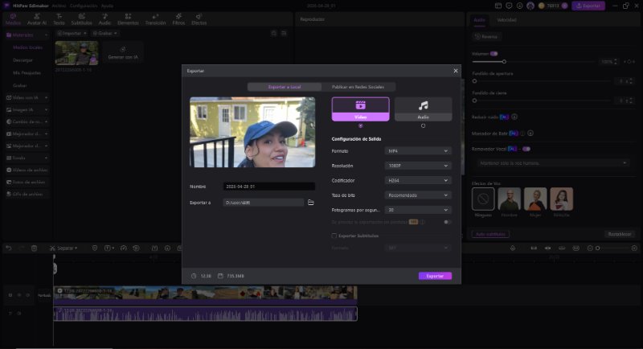This screenshot has height=349, width=643.
Task: Toggle the Removedor Vocal switch
Action: click(x=526, y=149)
